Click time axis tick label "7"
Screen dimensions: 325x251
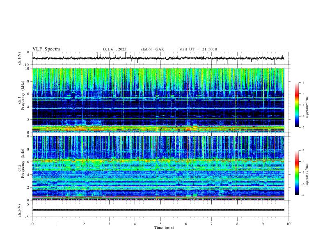point(212,224)
